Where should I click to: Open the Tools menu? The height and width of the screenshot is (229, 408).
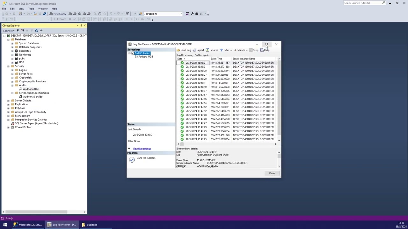(x=31, y=9)
